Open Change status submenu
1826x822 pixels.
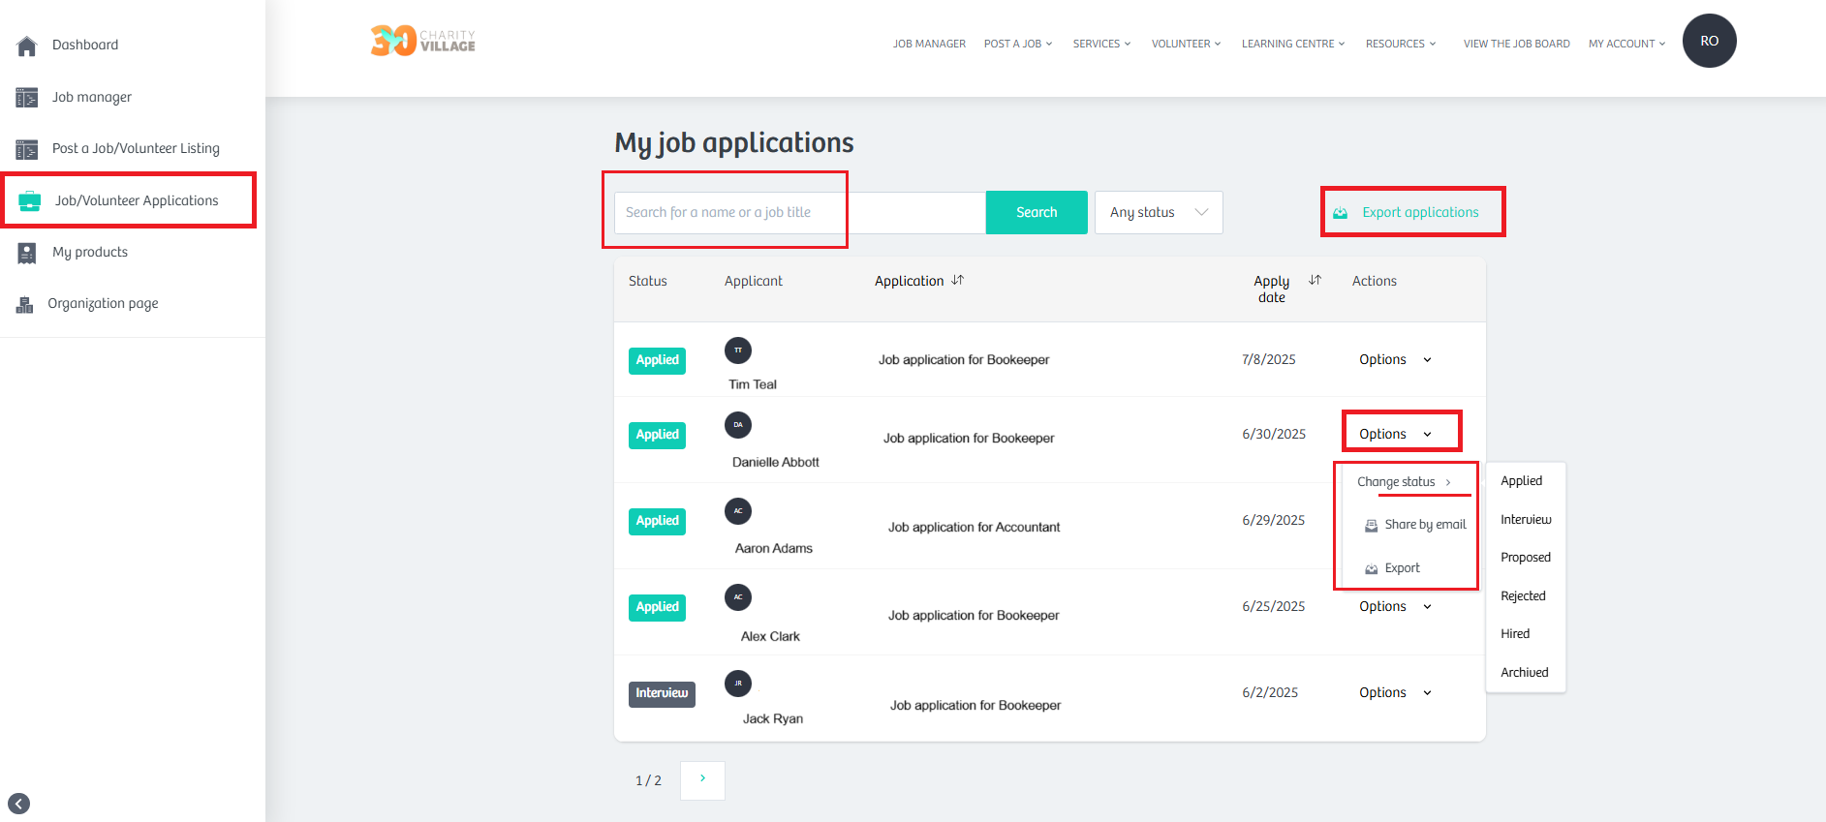click(x=1405, y=481)
